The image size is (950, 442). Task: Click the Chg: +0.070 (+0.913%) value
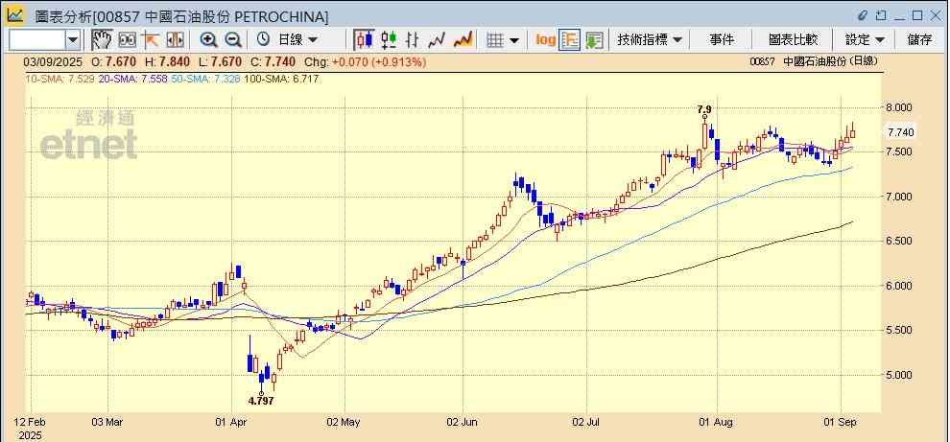365,62
